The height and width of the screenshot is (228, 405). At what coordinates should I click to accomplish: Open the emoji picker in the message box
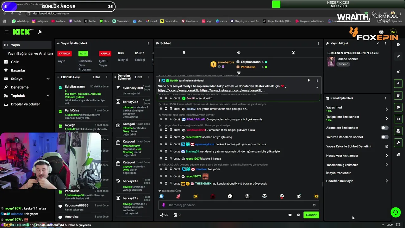click(314, 205)
